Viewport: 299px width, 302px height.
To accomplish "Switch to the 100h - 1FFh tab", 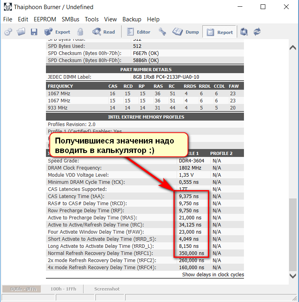I will tap(63, 289).
